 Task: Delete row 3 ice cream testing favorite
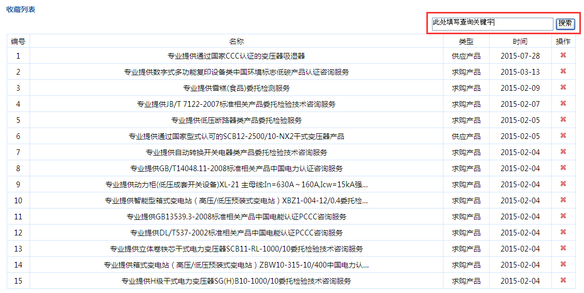click(x=563, y=88)
